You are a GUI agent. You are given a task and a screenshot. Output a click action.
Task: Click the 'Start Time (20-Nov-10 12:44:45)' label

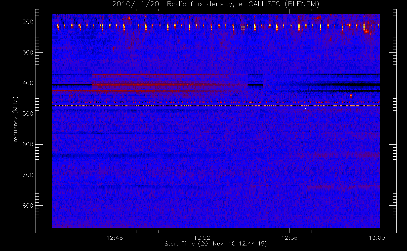(216, 244)
